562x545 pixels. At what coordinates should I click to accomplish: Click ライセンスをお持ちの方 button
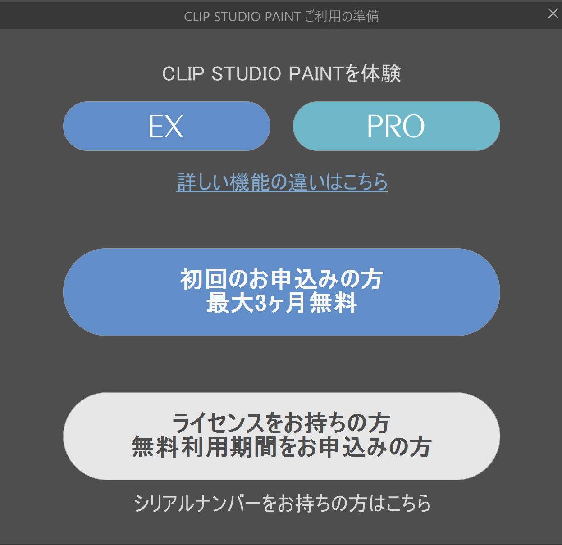(x=282, y=436)
